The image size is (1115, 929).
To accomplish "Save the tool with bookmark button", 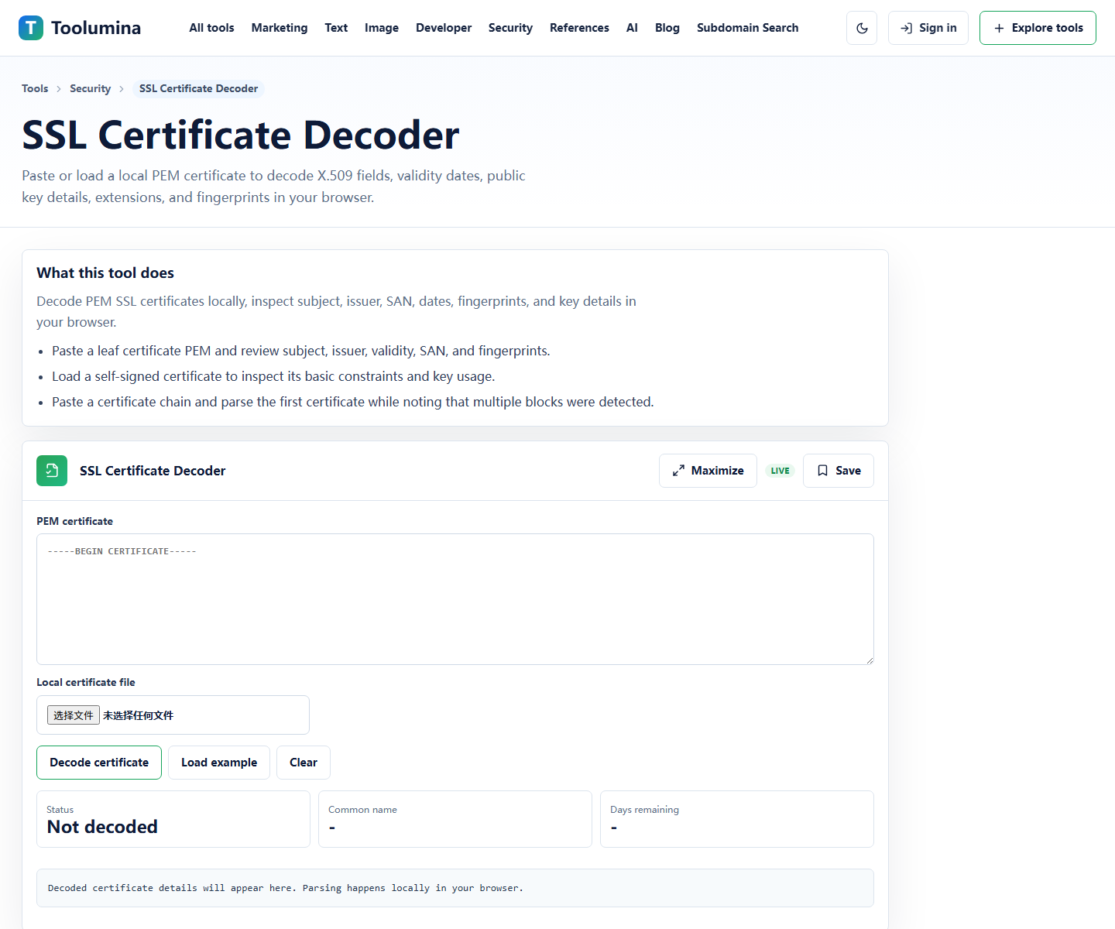I will 839,471.
